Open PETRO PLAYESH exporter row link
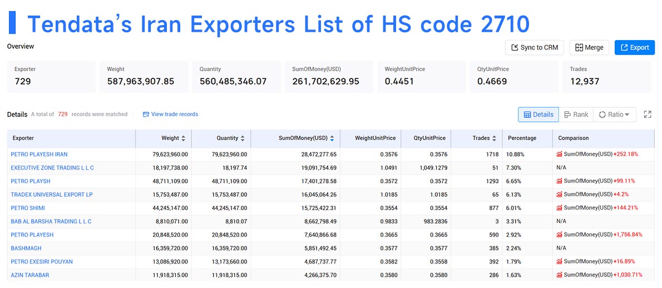The image size is (662, 288). (x=32, y=235)
